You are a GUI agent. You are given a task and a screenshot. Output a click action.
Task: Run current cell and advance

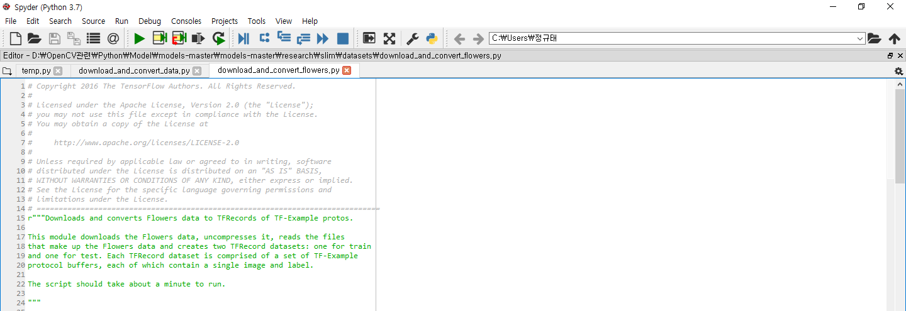point(179,38)
